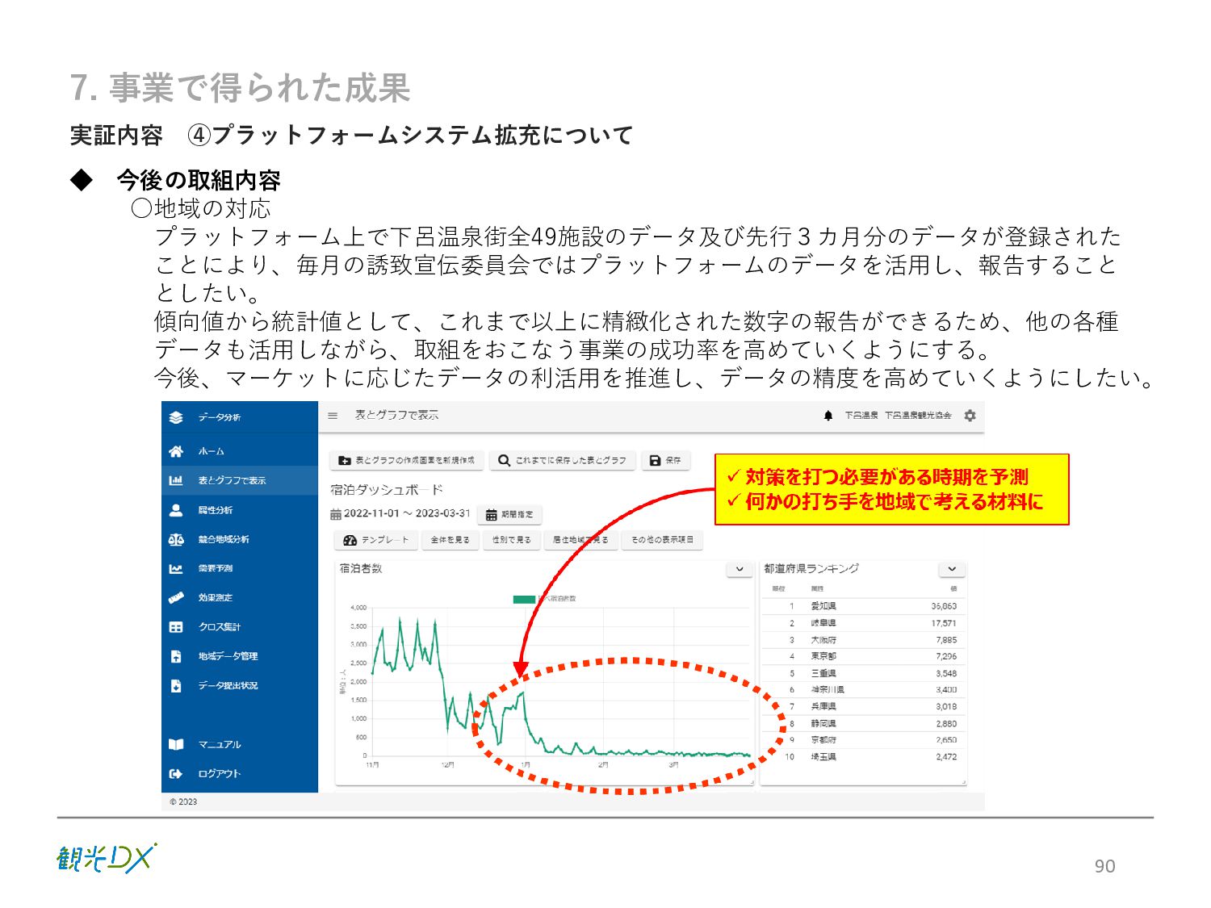Open the file upload icon for 地域データ管理
This screenshot has width=1211, height=908.
pyautogui.click(x=176, y=656)
